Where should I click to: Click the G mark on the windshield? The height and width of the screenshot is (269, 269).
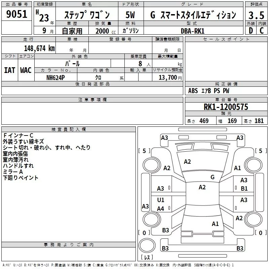coord(213,177)
